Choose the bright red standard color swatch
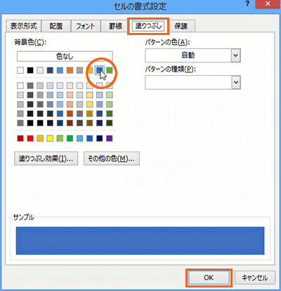The width and height of the screenshot is (281, 291). click(30, 138)
